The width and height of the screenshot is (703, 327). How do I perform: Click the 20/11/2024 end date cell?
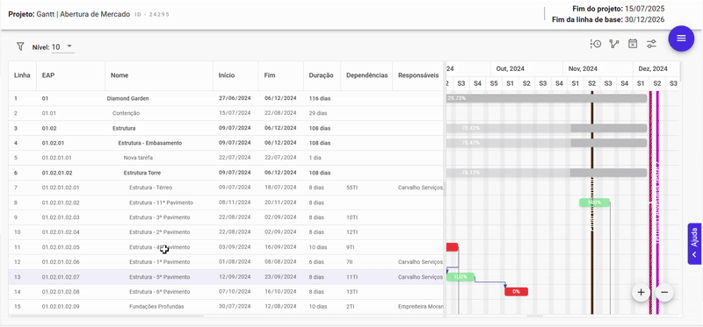[280, 203]
